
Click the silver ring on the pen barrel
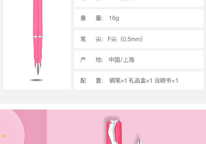coord(38,36)
